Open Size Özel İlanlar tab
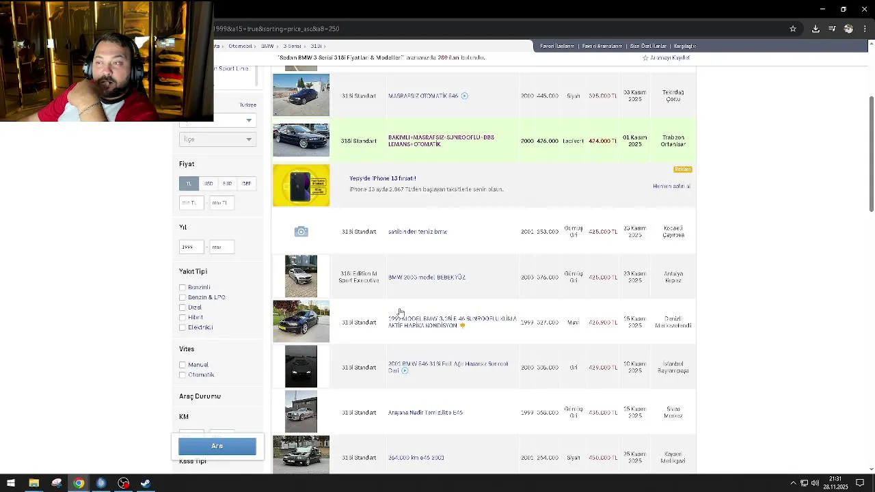875x492 pixels. (x=648, y=46)
